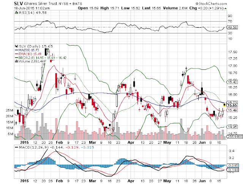Viewport: 243px width, 184px height.
Task: Click the 2015 label under the MACD panel
Action: click(x=24, y=181)
